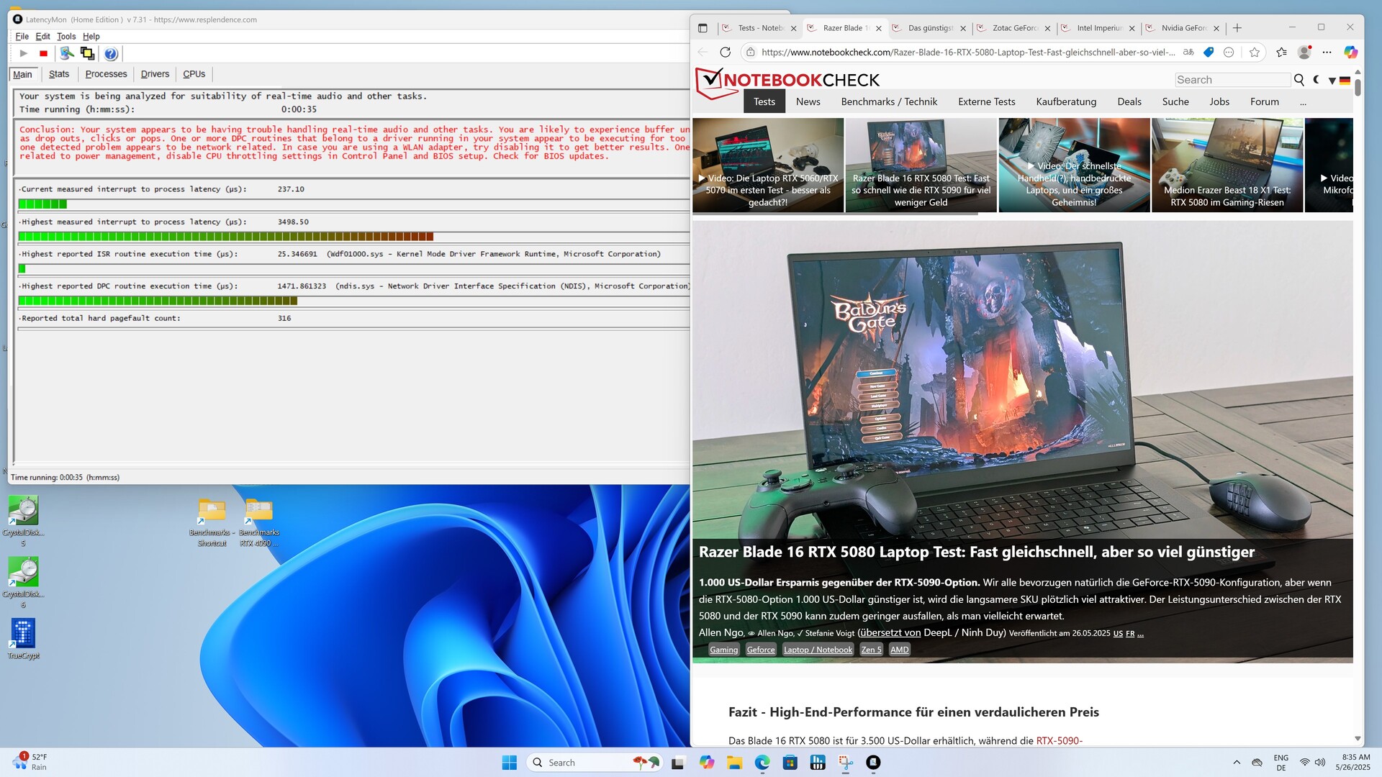
Task: Open CrystalDisk 5 desktop shortcut
Action: (23, 521)
